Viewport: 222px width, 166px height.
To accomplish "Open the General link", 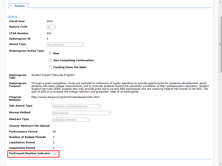I will click(x=12, y=16).
